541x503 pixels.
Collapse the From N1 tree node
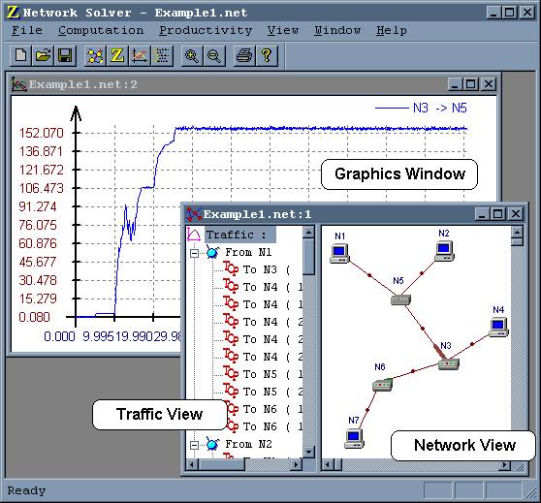pyautogui.click(x=194, y=254)
